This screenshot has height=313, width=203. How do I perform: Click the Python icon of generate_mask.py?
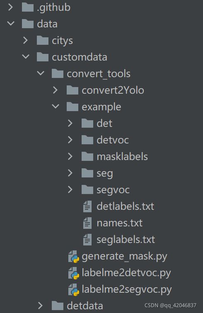coord(74,256)
